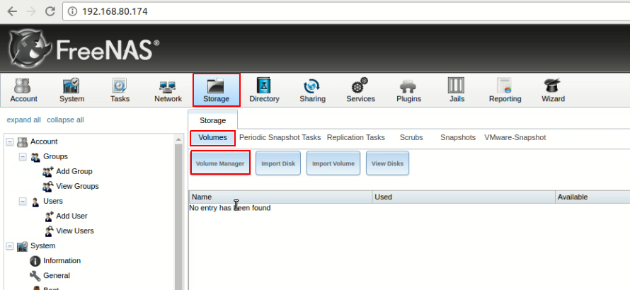Image resolution: width=630 pixels, height=290 pixels.
Task: Click the browser reload icon
Action: tap(50, 11)
